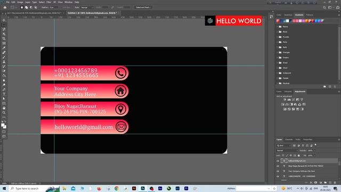The width and height of the screenshot is (341, 192).
Task: Click the Windows Start button
Action: pyautogui.click(x=4, y=188)
